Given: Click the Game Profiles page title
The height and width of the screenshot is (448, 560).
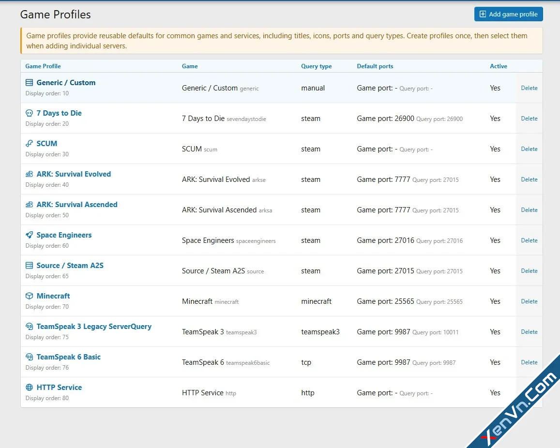Looking at the screenshot, I should [55, 15].
